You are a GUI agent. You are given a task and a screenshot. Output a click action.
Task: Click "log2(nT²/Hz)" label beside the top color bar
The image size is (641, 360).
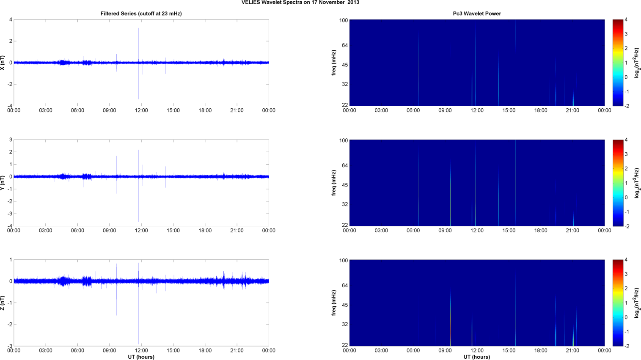[636, 63]
